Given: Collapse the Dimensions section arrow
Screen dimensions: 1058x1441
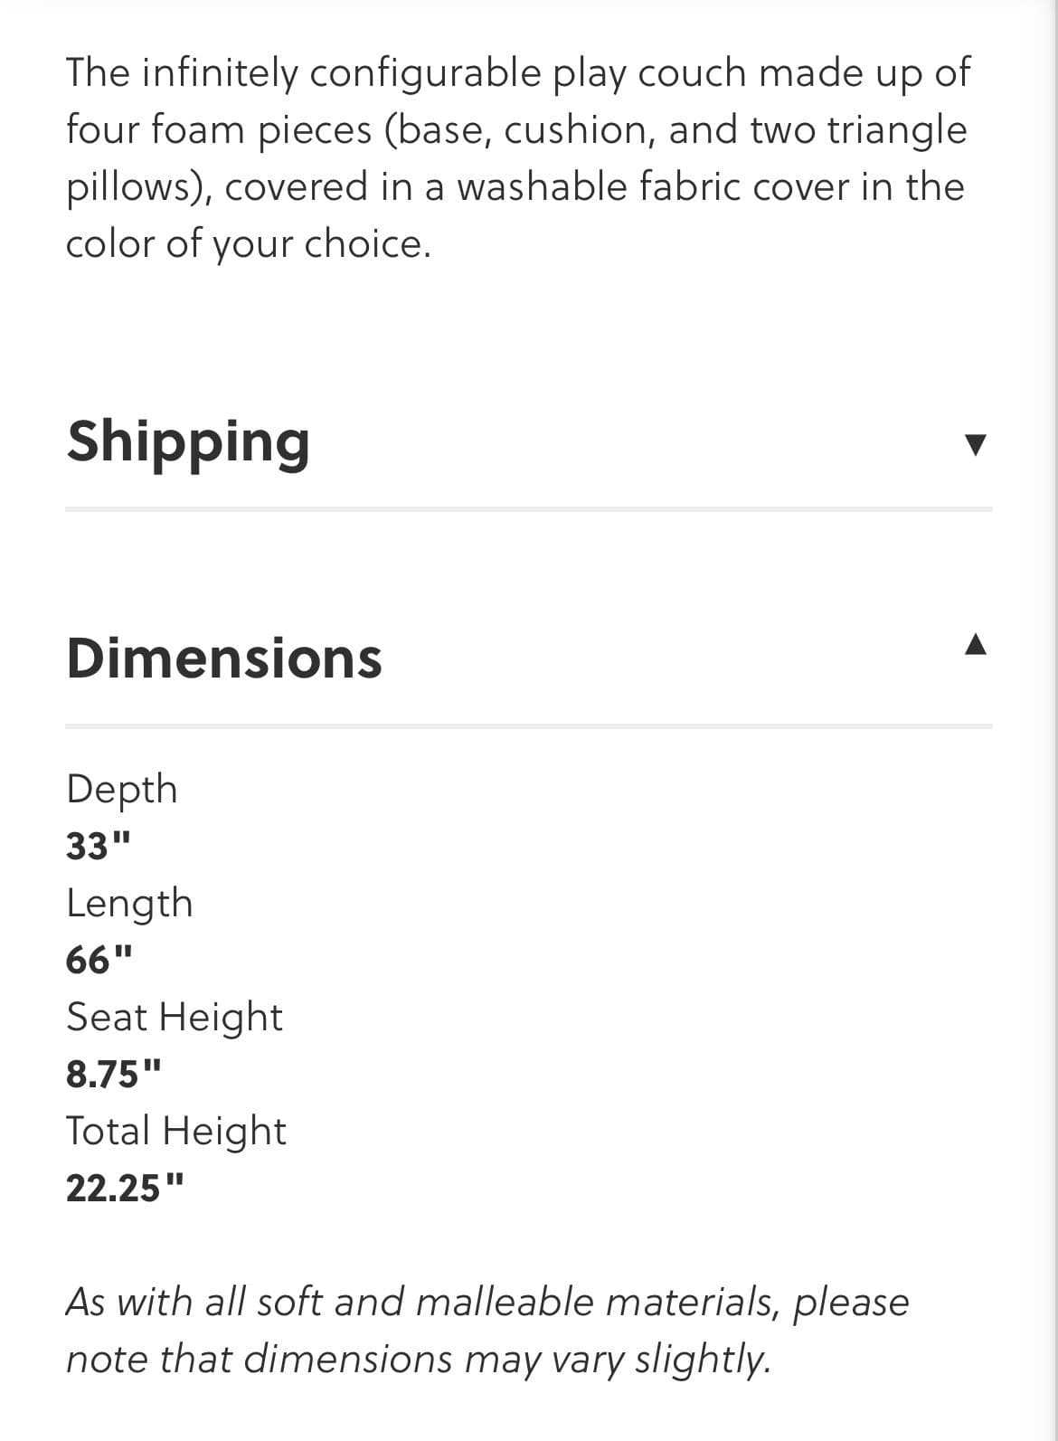Looking at the screenshot, I should click(x=974, y=644).
